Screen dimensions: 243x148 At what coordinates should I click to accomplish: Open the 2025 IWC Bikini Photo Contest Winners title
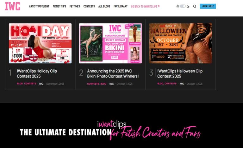pos(113,74)
